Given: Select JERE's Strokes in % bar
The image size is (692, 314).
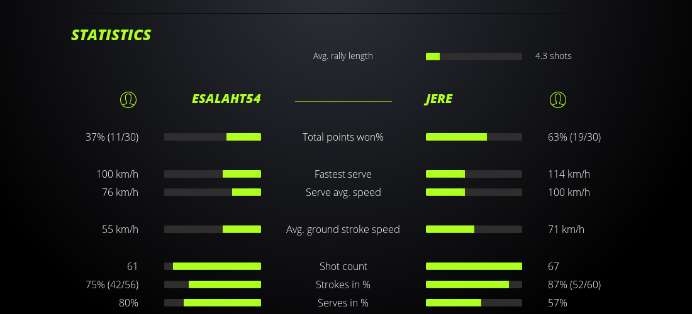Looking at the screenshot, I should pyautogui.click(x=474, y=284).
